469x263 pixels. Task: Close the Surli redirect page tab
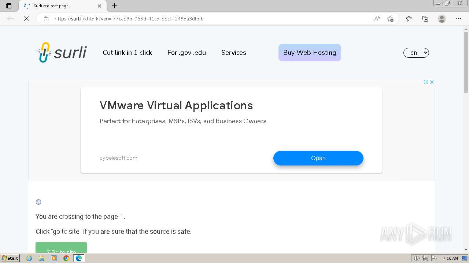tap(99, 6)
